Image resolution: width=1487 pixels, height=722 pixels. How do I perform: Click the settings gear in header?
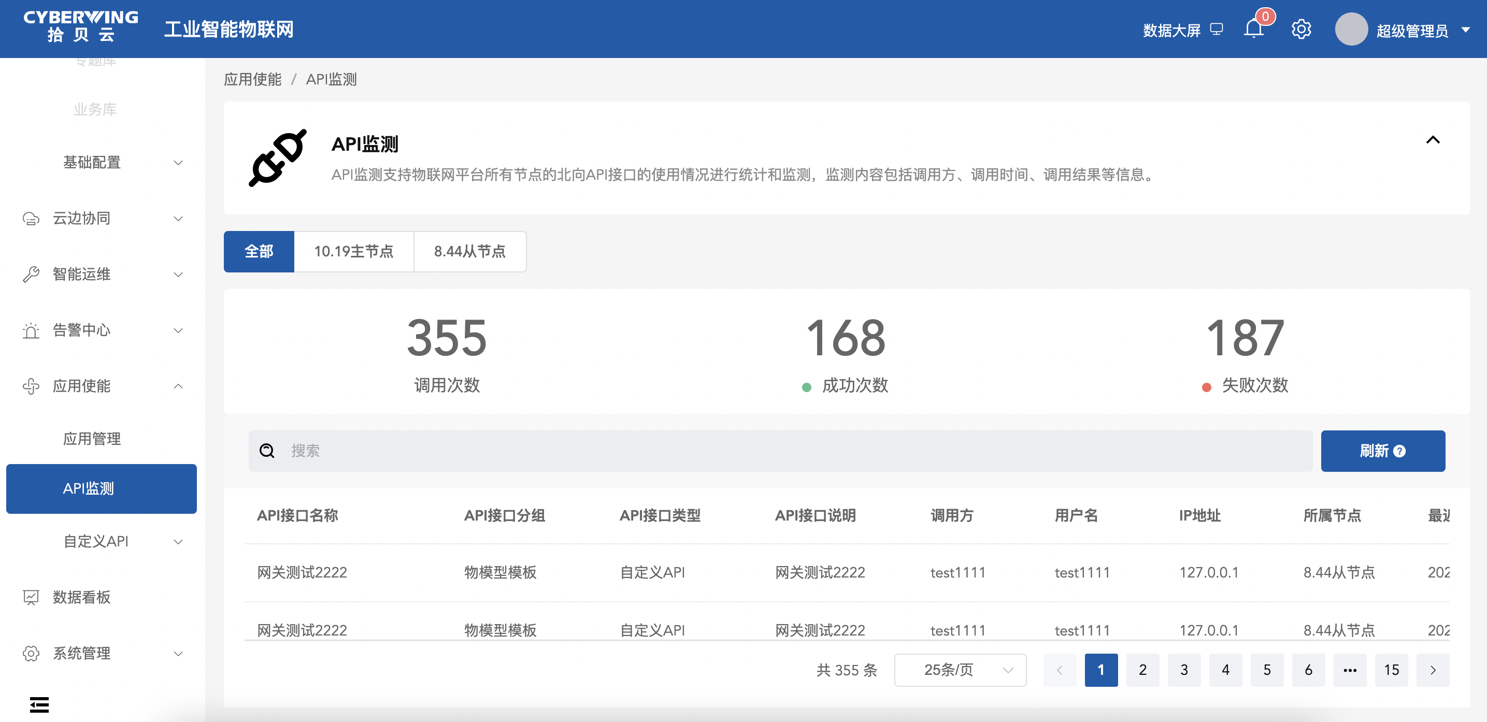1301,29
